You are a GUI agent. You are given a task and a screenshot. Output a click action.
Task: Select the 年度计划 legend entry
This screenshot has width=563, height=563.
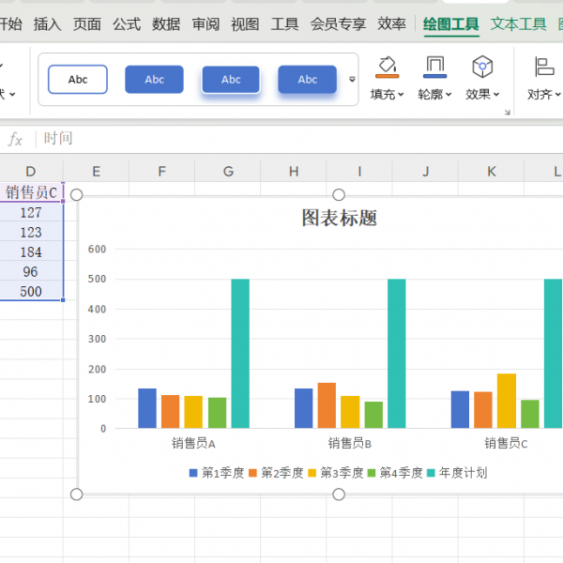(x=463, y=473)
